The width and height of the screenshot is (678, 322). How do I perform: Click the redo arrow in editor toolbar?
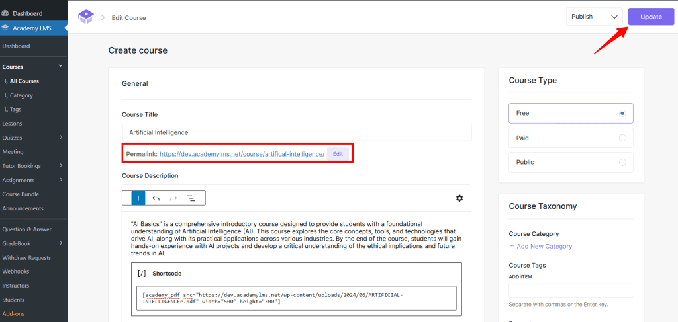[173, 198]
